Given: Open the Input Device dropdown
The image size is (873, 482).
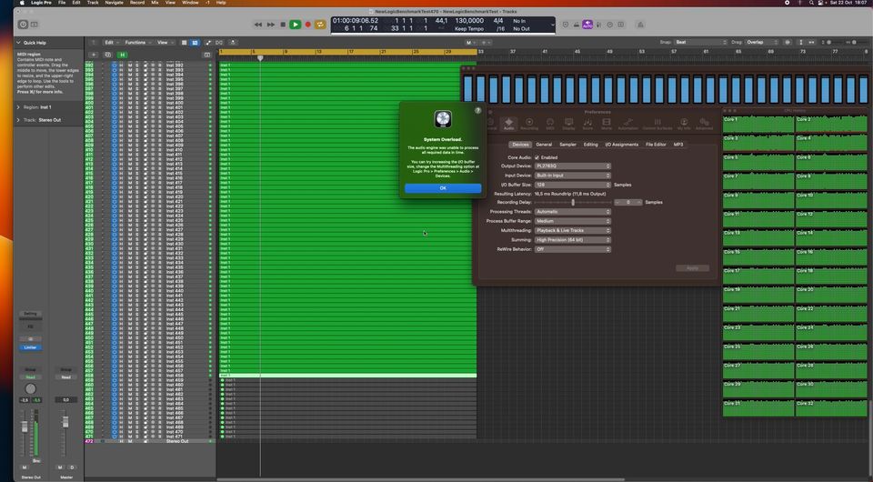Looking at the screenshot, I should pyautogui.click(x=572, y=176).
